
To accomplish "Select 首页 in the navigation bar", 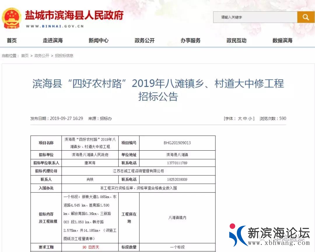I will [11, 41].
